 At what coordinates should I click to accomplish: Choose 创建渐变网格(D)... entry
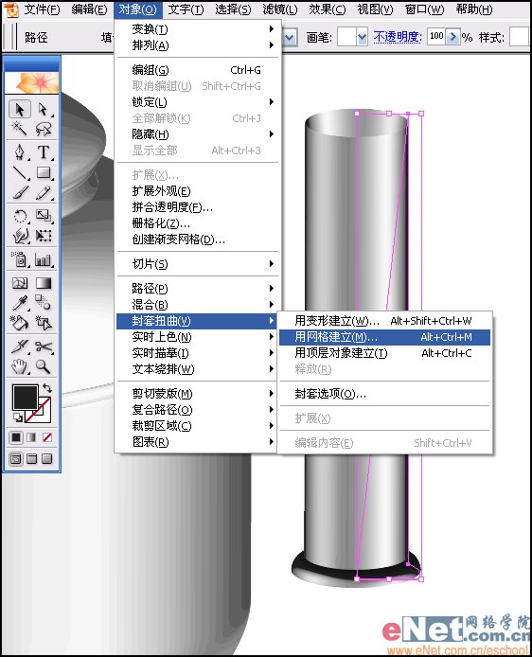[197, 240]
